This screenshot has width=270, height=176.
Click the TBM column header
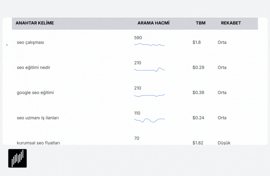[201, 23]
